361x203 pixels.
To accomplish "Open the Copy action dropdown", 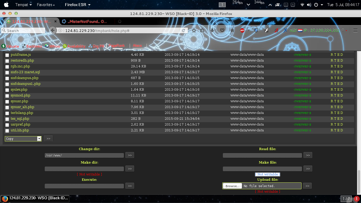I will pyautogui.click(x=23, y=138).
